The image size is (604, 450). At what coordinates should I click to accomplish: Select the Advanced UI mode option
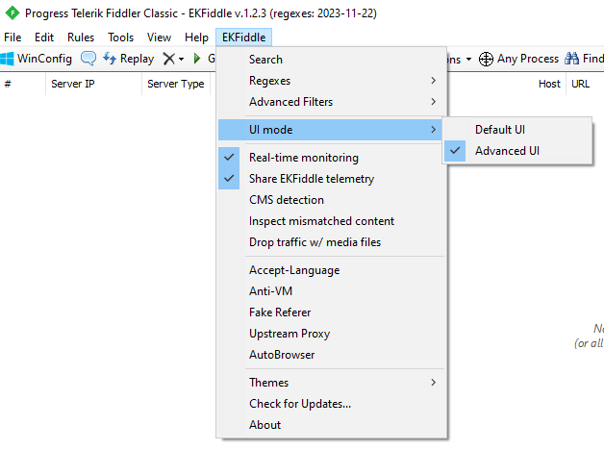point(517,151)
